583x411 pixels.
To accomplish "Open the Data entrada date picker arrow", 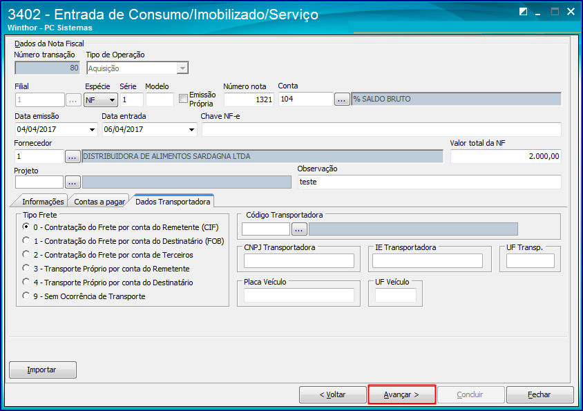I will [x=191, y=130].
